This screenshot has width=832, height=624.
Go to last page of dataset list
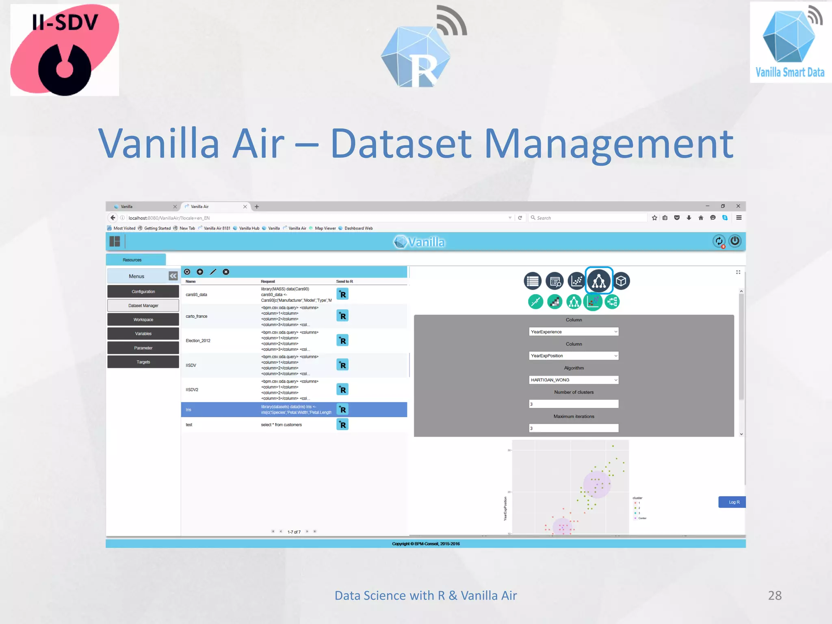[x=315, y=531]
